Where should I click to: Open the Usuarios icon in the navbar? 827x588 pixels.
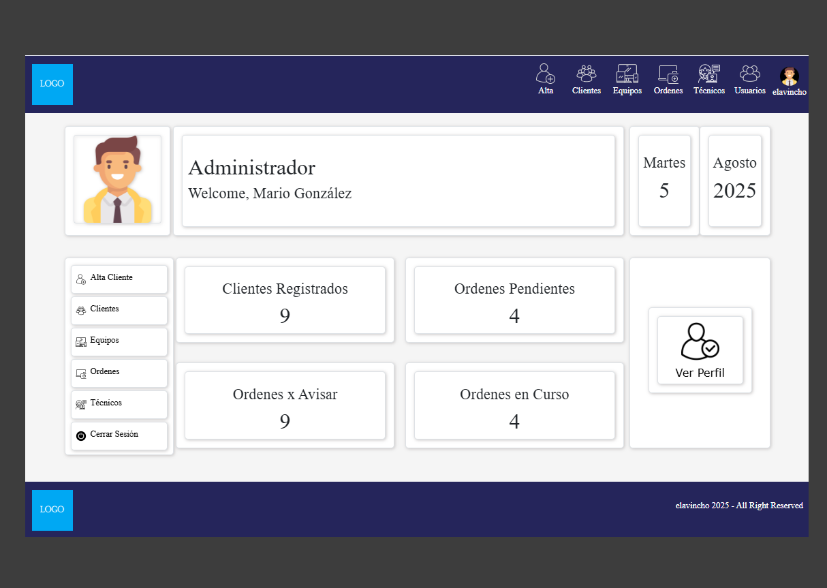pyautogui.click(x=749, y=74)
